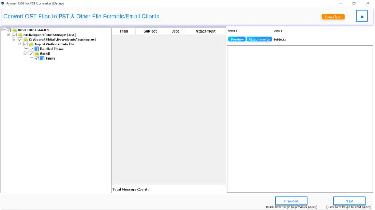Click the DESKTOP-T66AJL9 computer folder icon

pos(14,30)
